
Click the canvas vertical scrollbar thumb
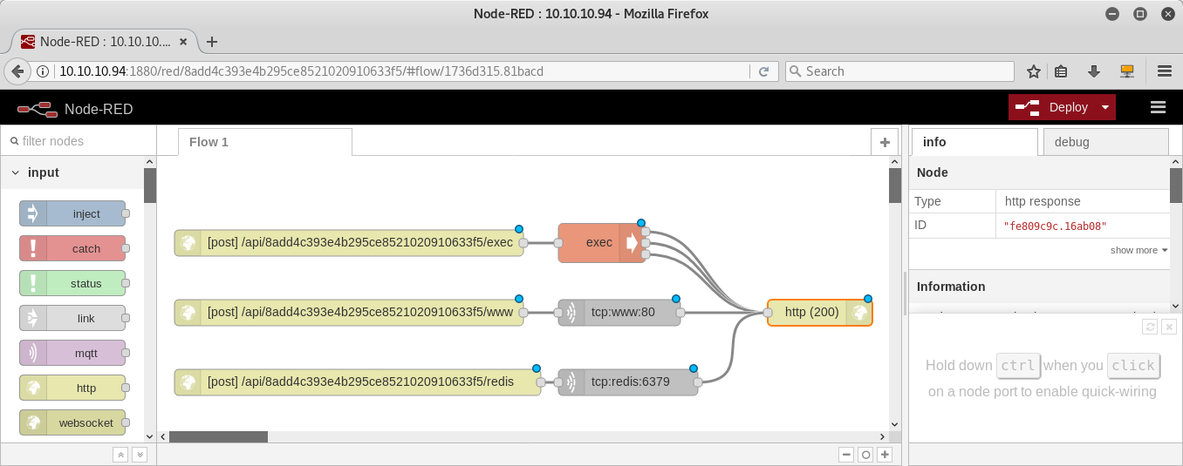pos(894,186)
